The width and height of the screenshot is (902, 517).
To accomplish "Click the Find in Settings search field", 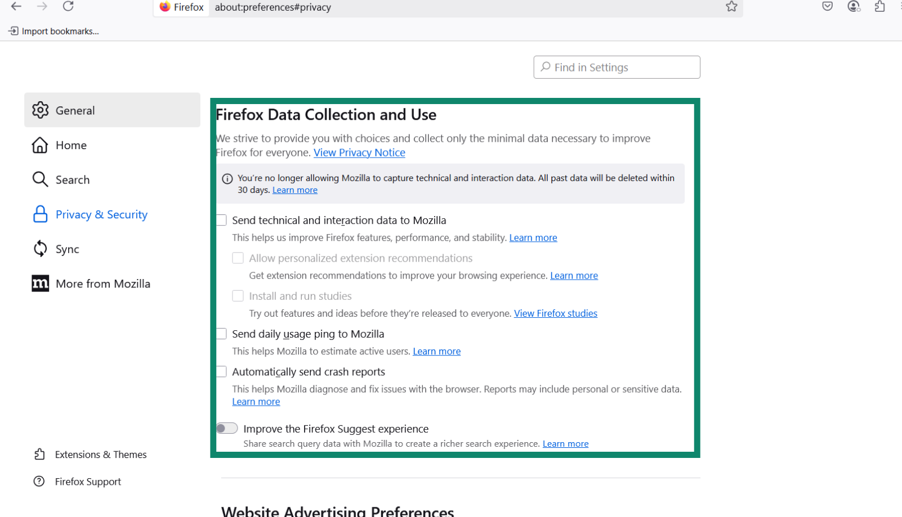I will tap(616, 67).
